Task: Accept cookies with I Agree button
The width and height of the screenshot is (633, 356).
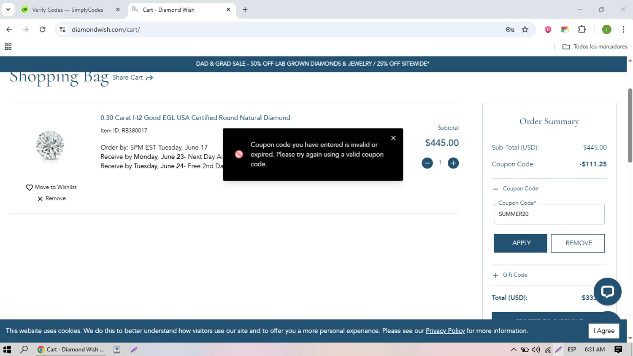Action: [x=604, y=331]
